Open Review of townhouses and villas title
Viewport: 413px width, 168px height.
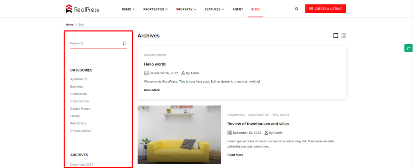click(x=258, y=124)
